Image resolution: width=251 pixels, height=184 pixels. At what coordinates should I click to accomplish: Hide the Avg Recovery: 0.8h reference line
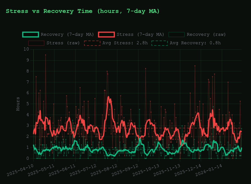click(195, 43)
